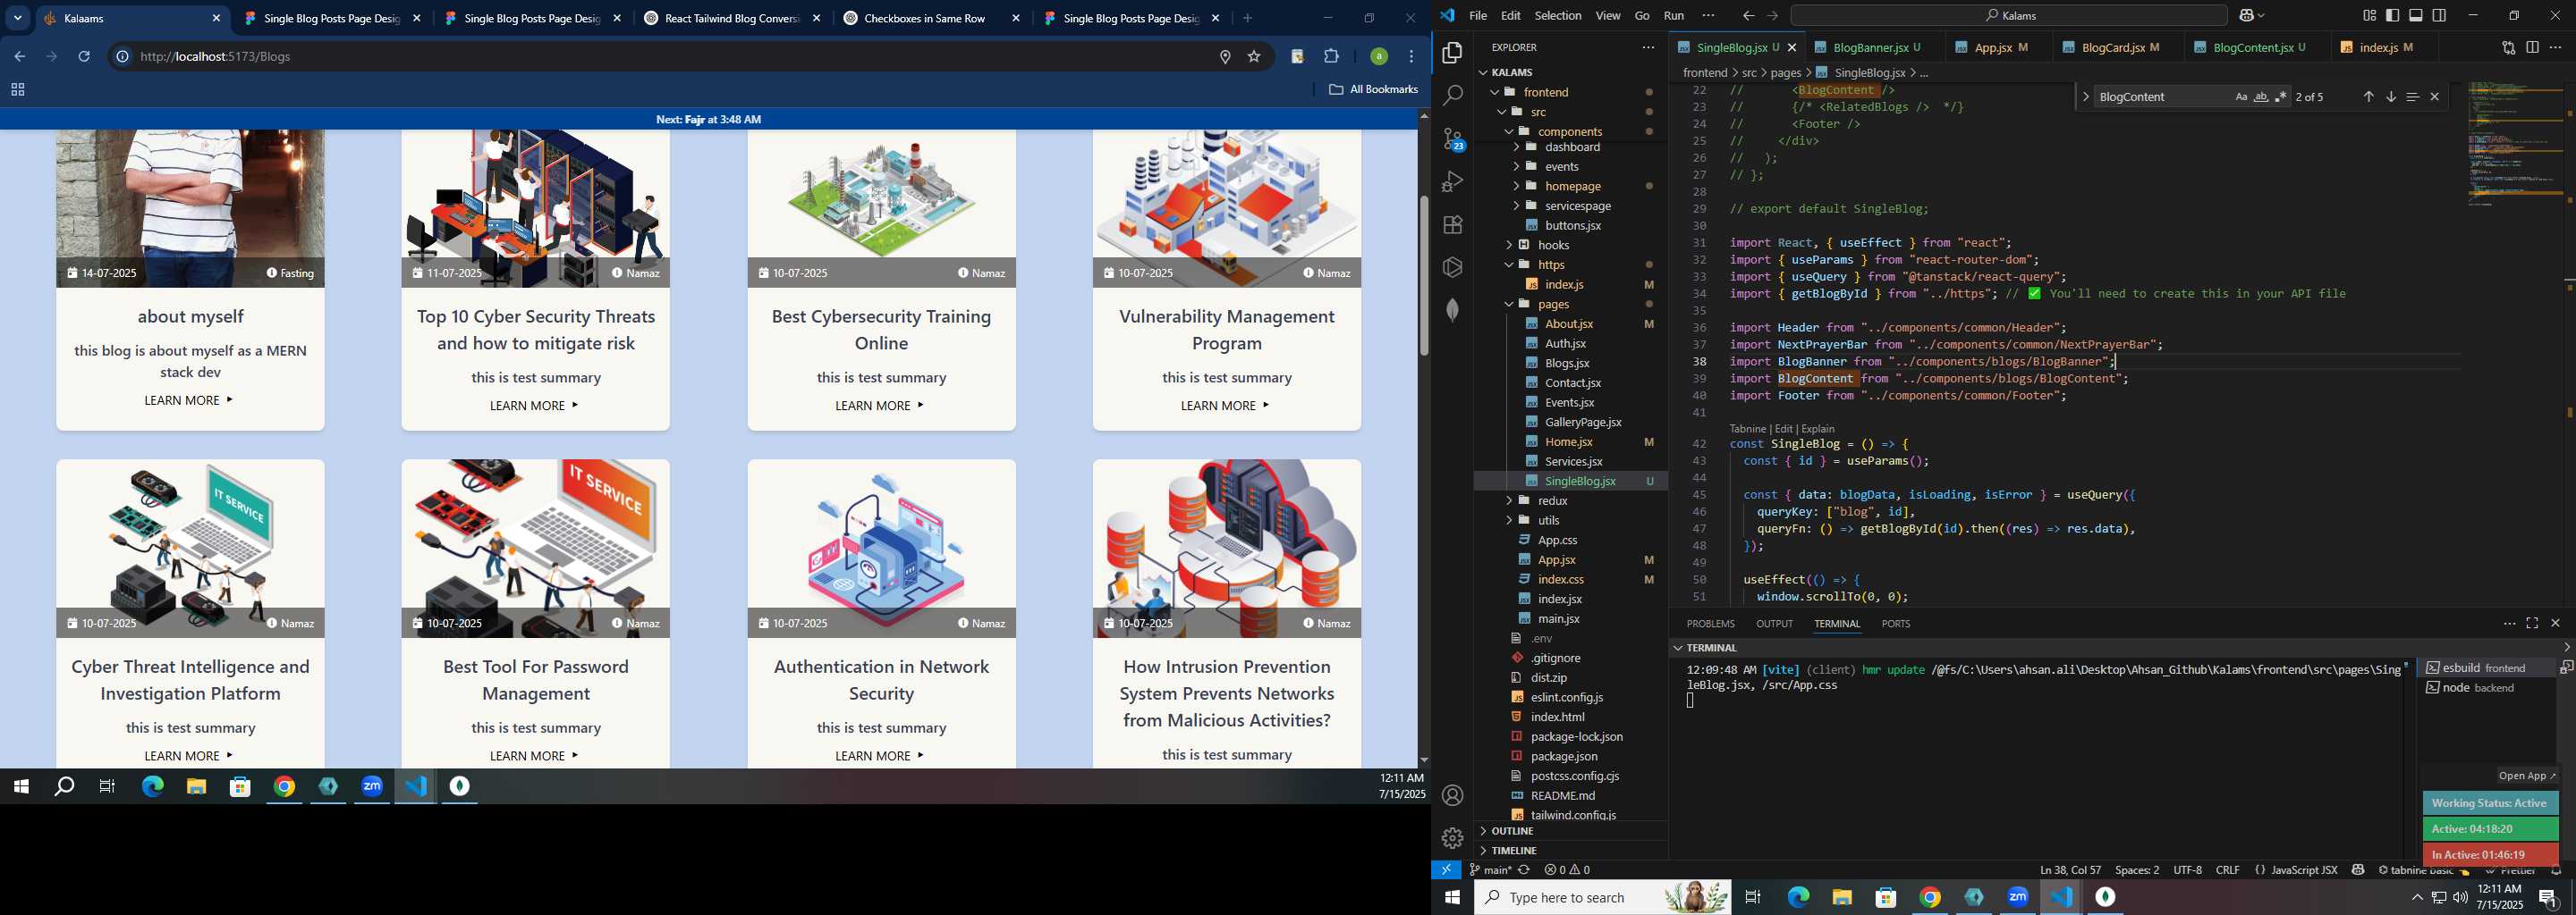Viewport: 2576px width, 915px height.
Task: Click the VS Code navigate back arrow
Action: [x=1748, y=16]
